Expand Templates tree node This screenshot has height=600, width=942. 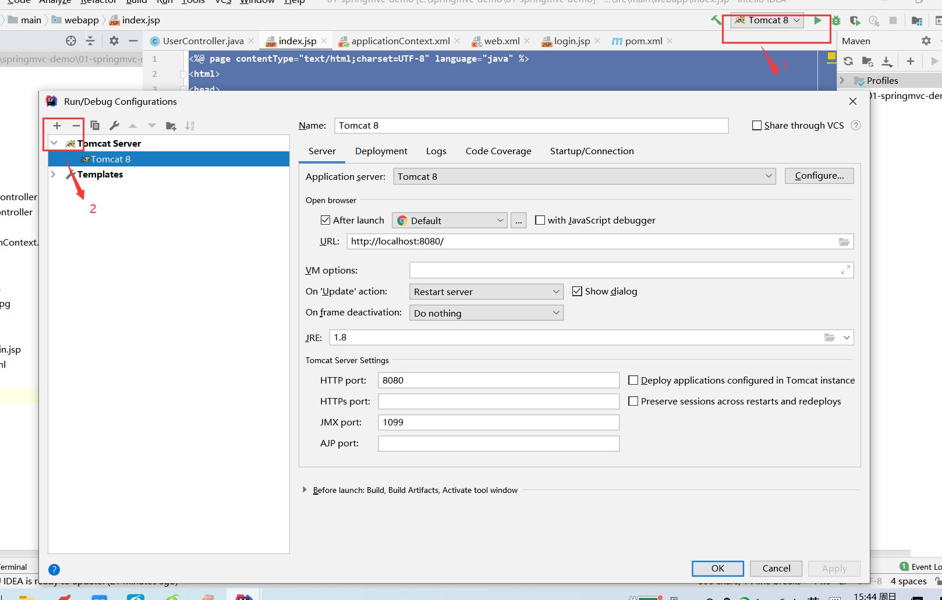[x=54, y=174]
